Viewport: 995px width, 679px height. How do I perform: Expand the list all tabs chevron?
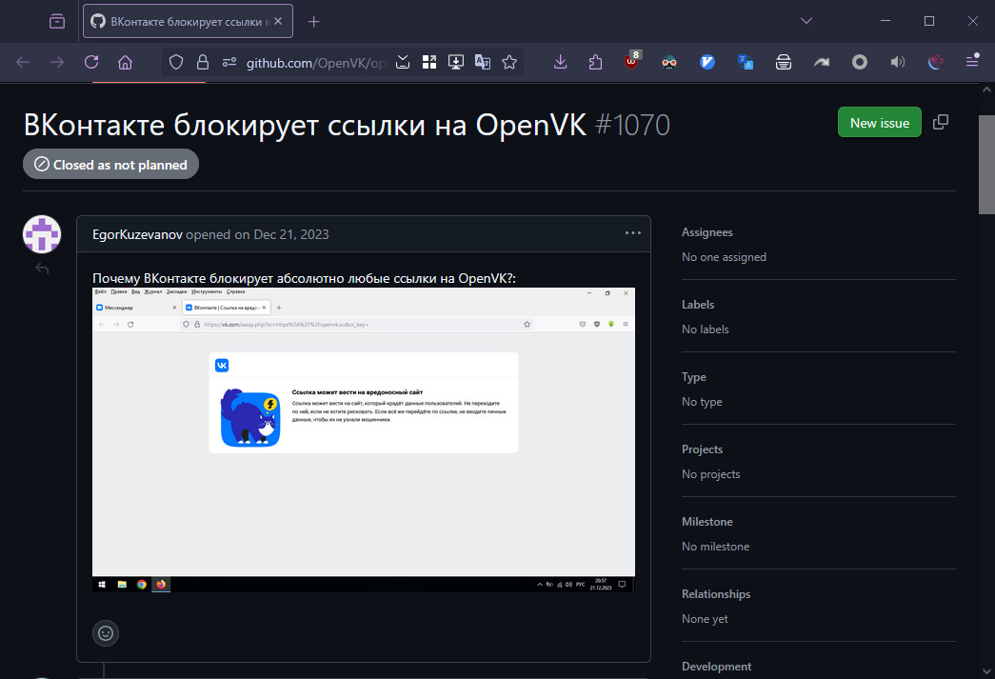point(806,21)
